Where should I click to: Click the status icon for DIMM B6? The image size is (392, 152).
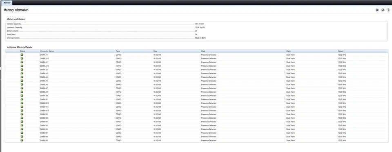tap(22, 129)
